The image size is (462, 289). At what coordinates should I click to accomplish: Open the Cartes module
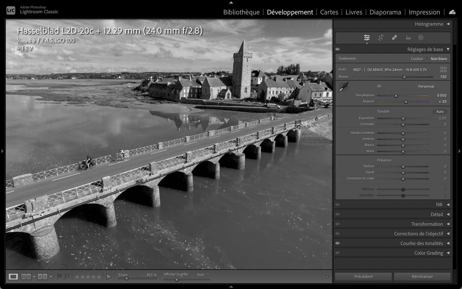click(x=329, y=12)
